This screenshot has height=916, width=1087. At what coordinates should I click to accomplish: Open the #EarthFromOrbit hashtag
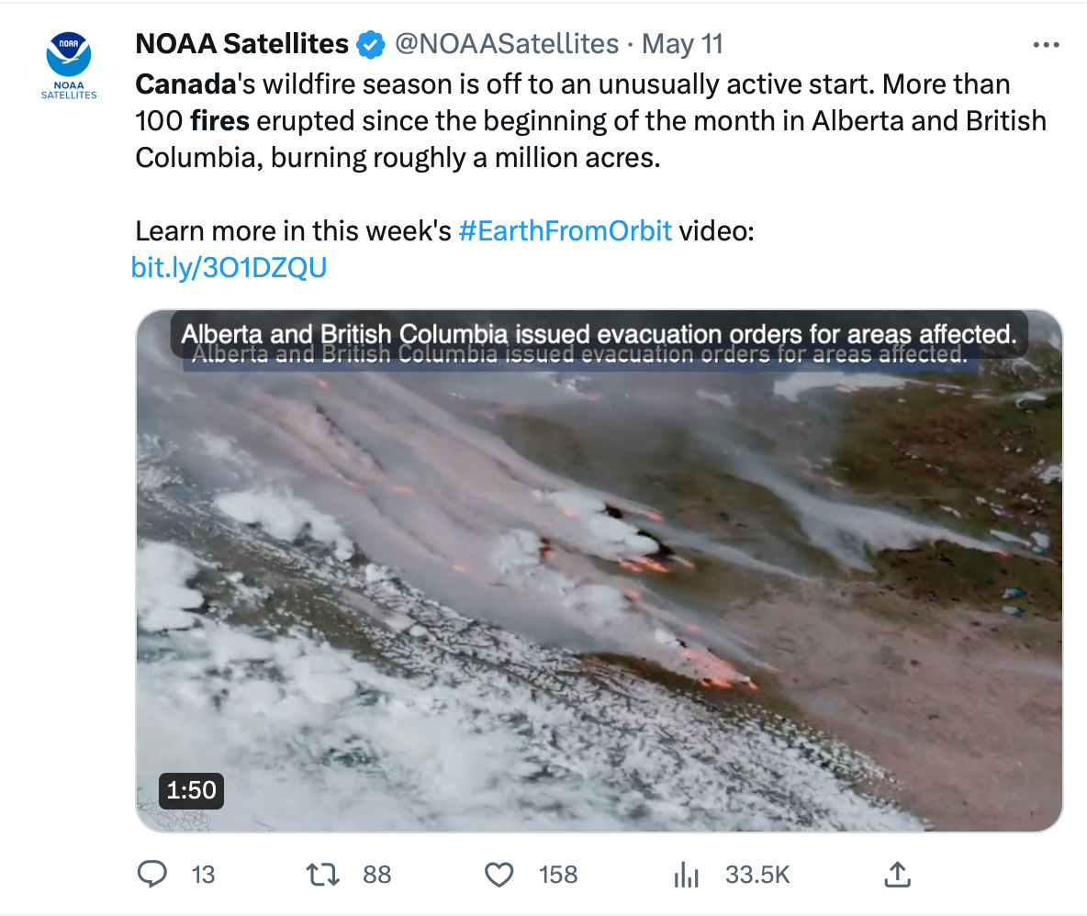[x=566, y=230]
